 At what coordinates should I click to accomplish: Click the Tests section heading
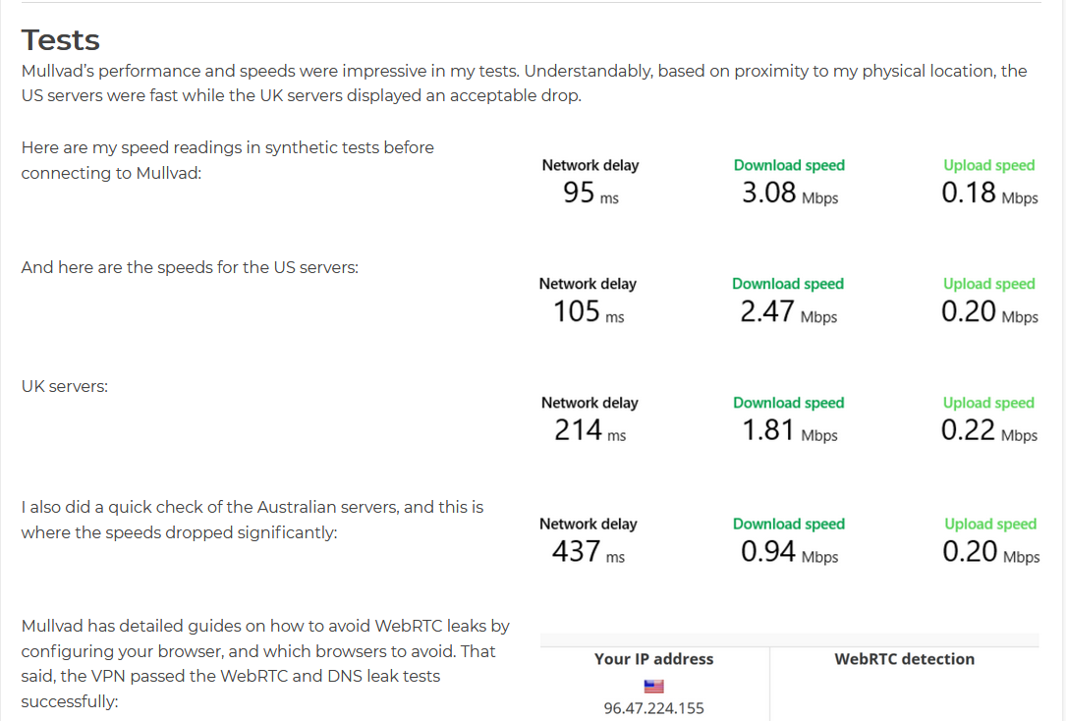click(61, 40)
